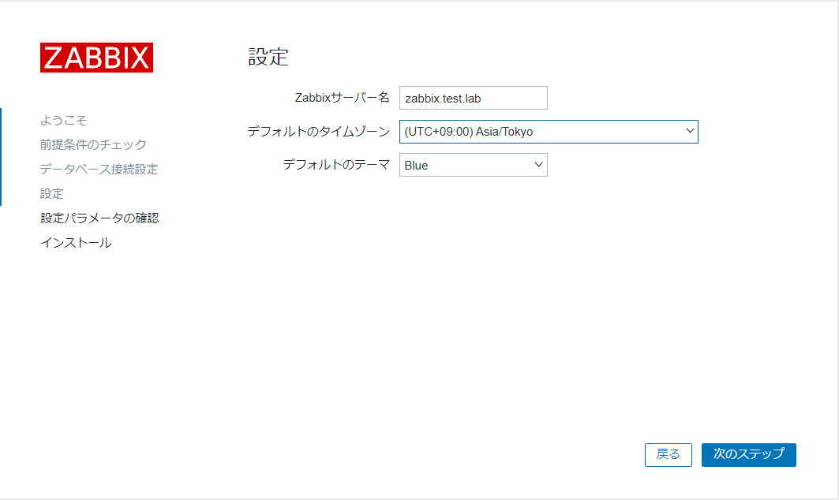Click the デフォルトのテーマ label
The height and width of the screenshot is (500, 839).
(x=336, y=165)
